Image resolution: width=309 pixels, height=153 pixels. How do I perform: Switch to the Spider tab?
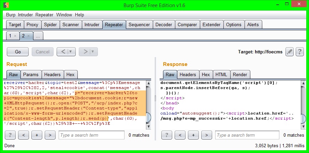[50, 25]
